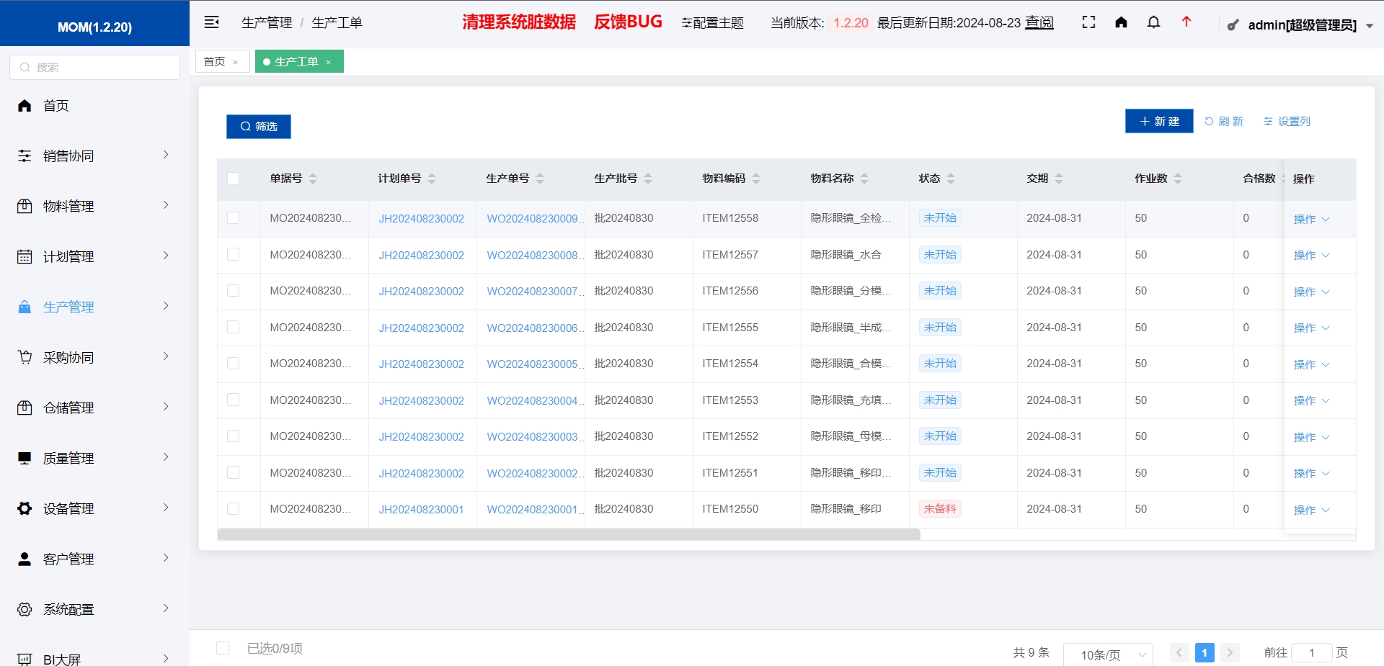This screenshot has width=1384, height=666.
Task: Click the 计划管理 calendar icon
Action: coord(25,257)
